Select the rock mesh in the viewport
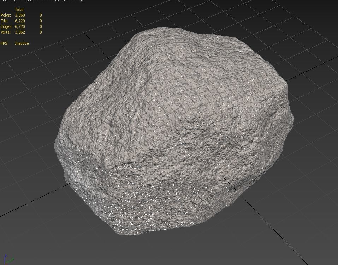Image resolution: width=338 pixels, height=265 pixels. point(174,131)
